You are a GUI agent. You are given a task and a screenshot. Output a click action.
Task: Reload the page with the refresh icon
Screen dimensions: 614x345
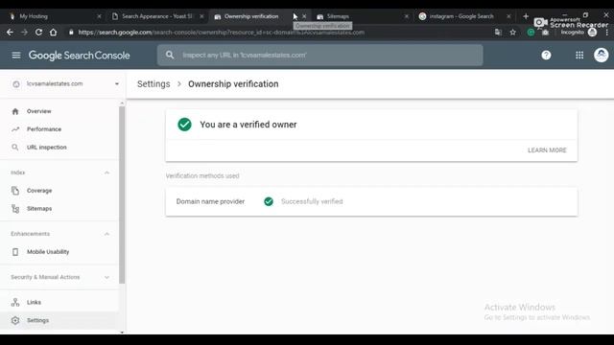[38, 32]
